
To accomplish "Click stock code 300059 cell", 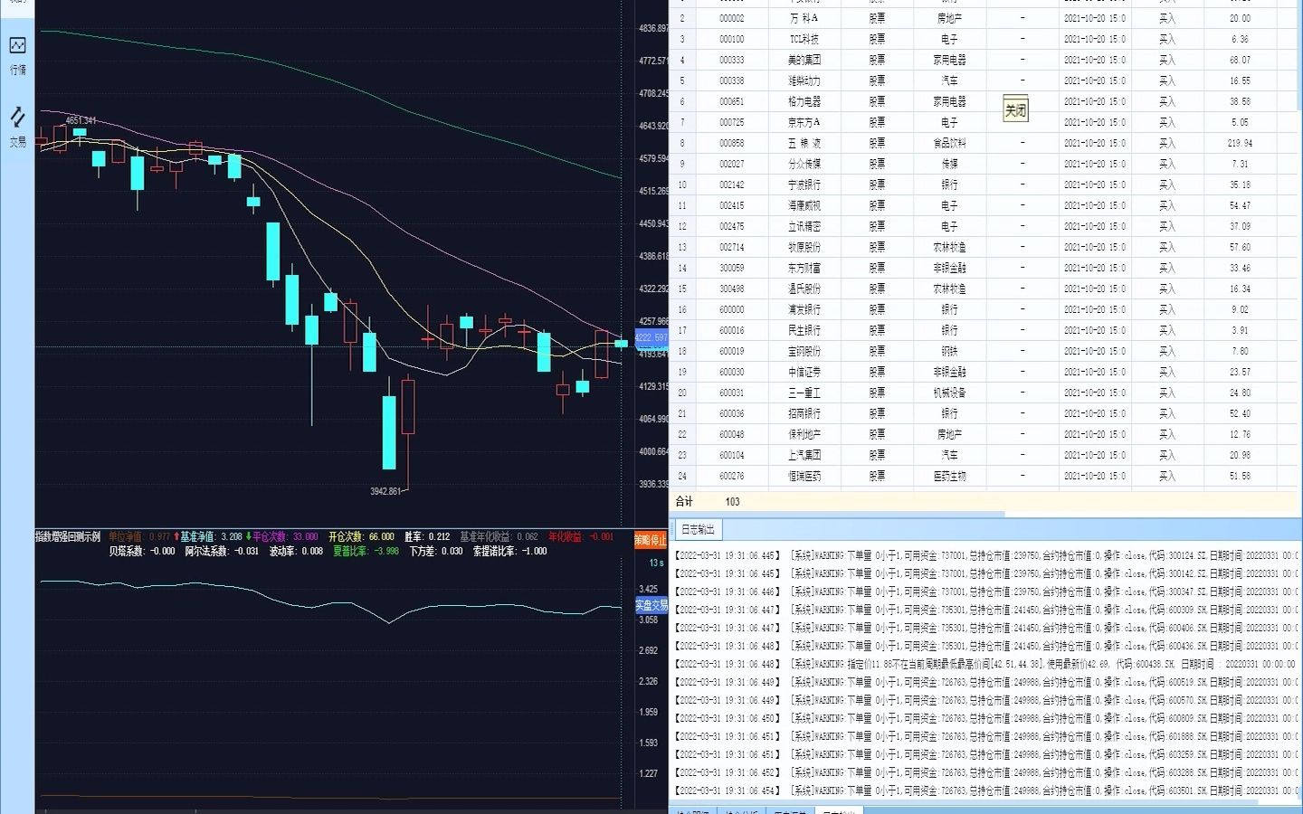I will coord(731,268).
